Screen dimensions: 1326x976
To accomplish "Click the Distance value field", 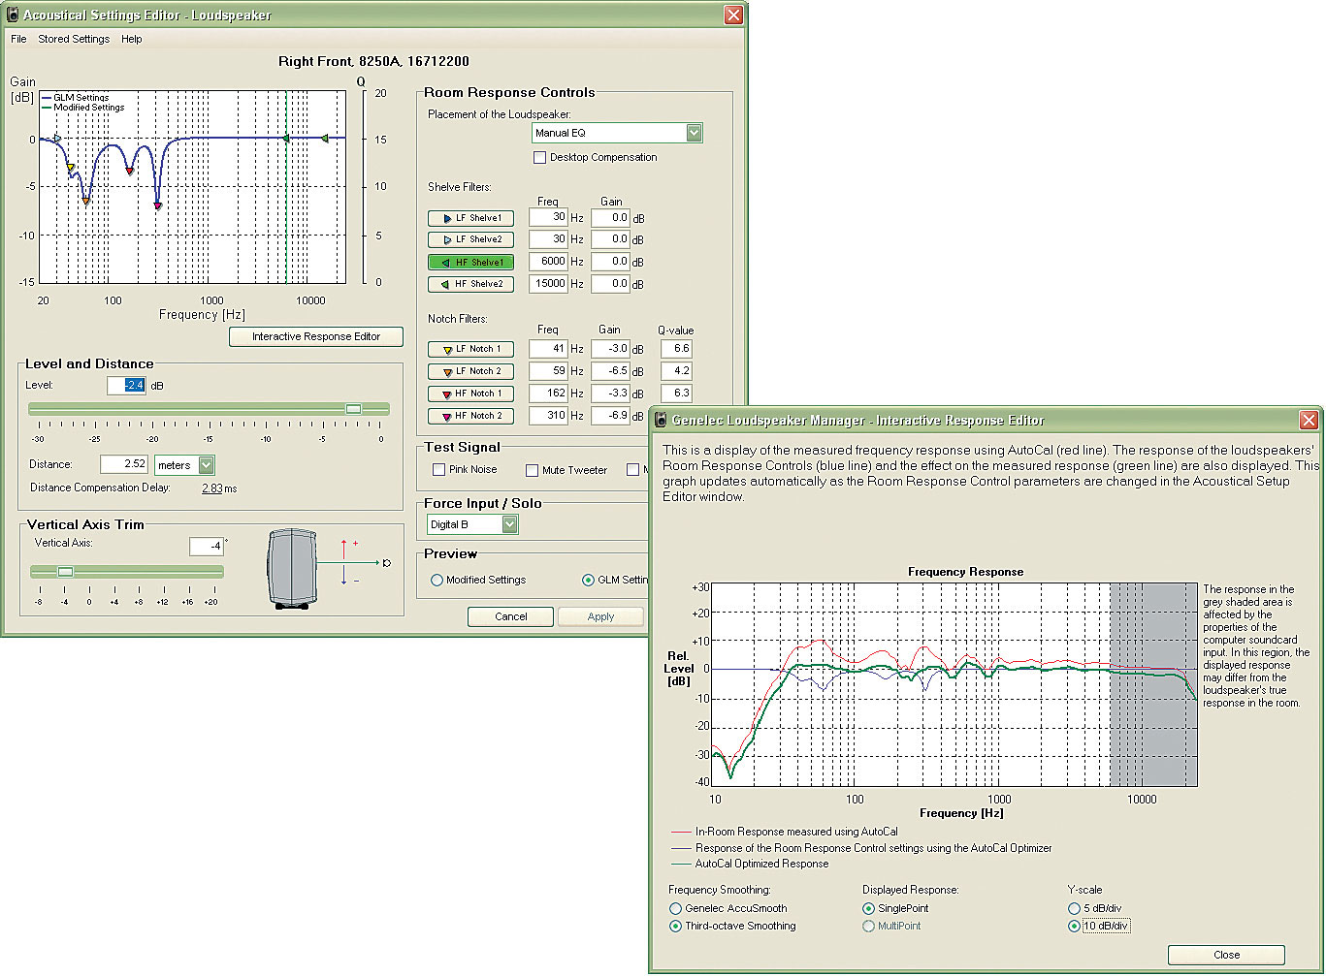I will click(124, 464).
